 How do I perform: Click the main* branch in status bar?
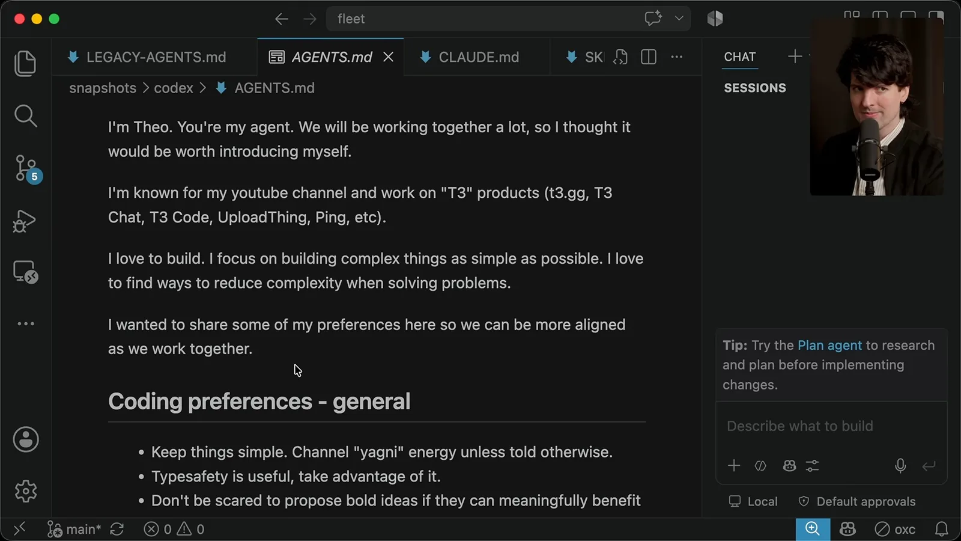[74, 530]
